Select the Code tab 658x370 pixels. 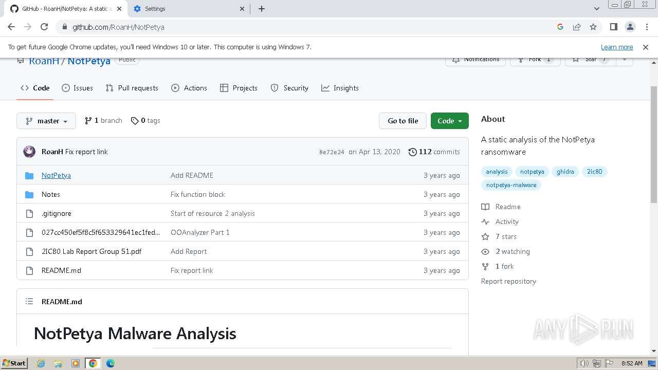click(x=35, y=88)
